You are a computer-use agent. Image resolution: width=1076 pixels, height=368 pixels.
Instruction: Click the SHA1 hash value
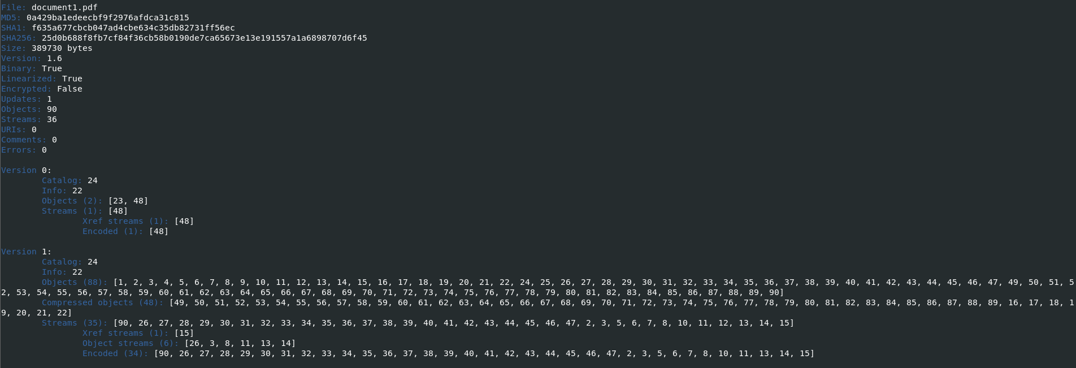(x=133, y=28)
